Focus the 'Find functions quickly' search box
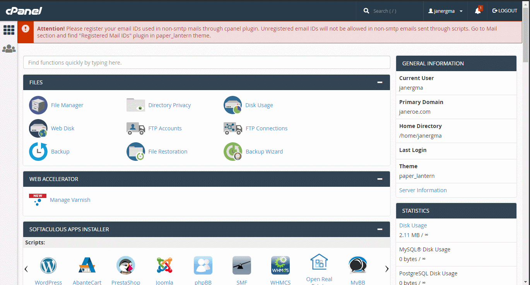The height and width of the screenshot is (285, 530). click(x=207, y=62)
